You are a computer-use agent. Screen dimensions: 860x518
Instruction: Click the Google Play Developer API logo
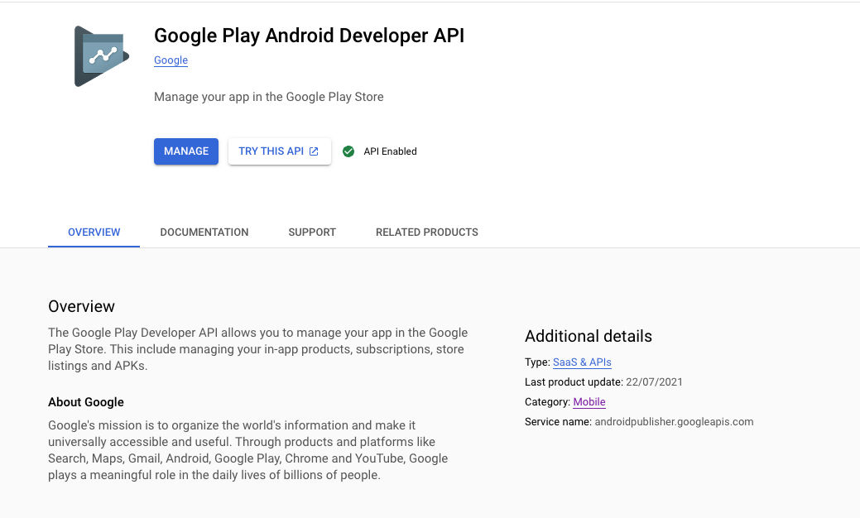point(102,56)
